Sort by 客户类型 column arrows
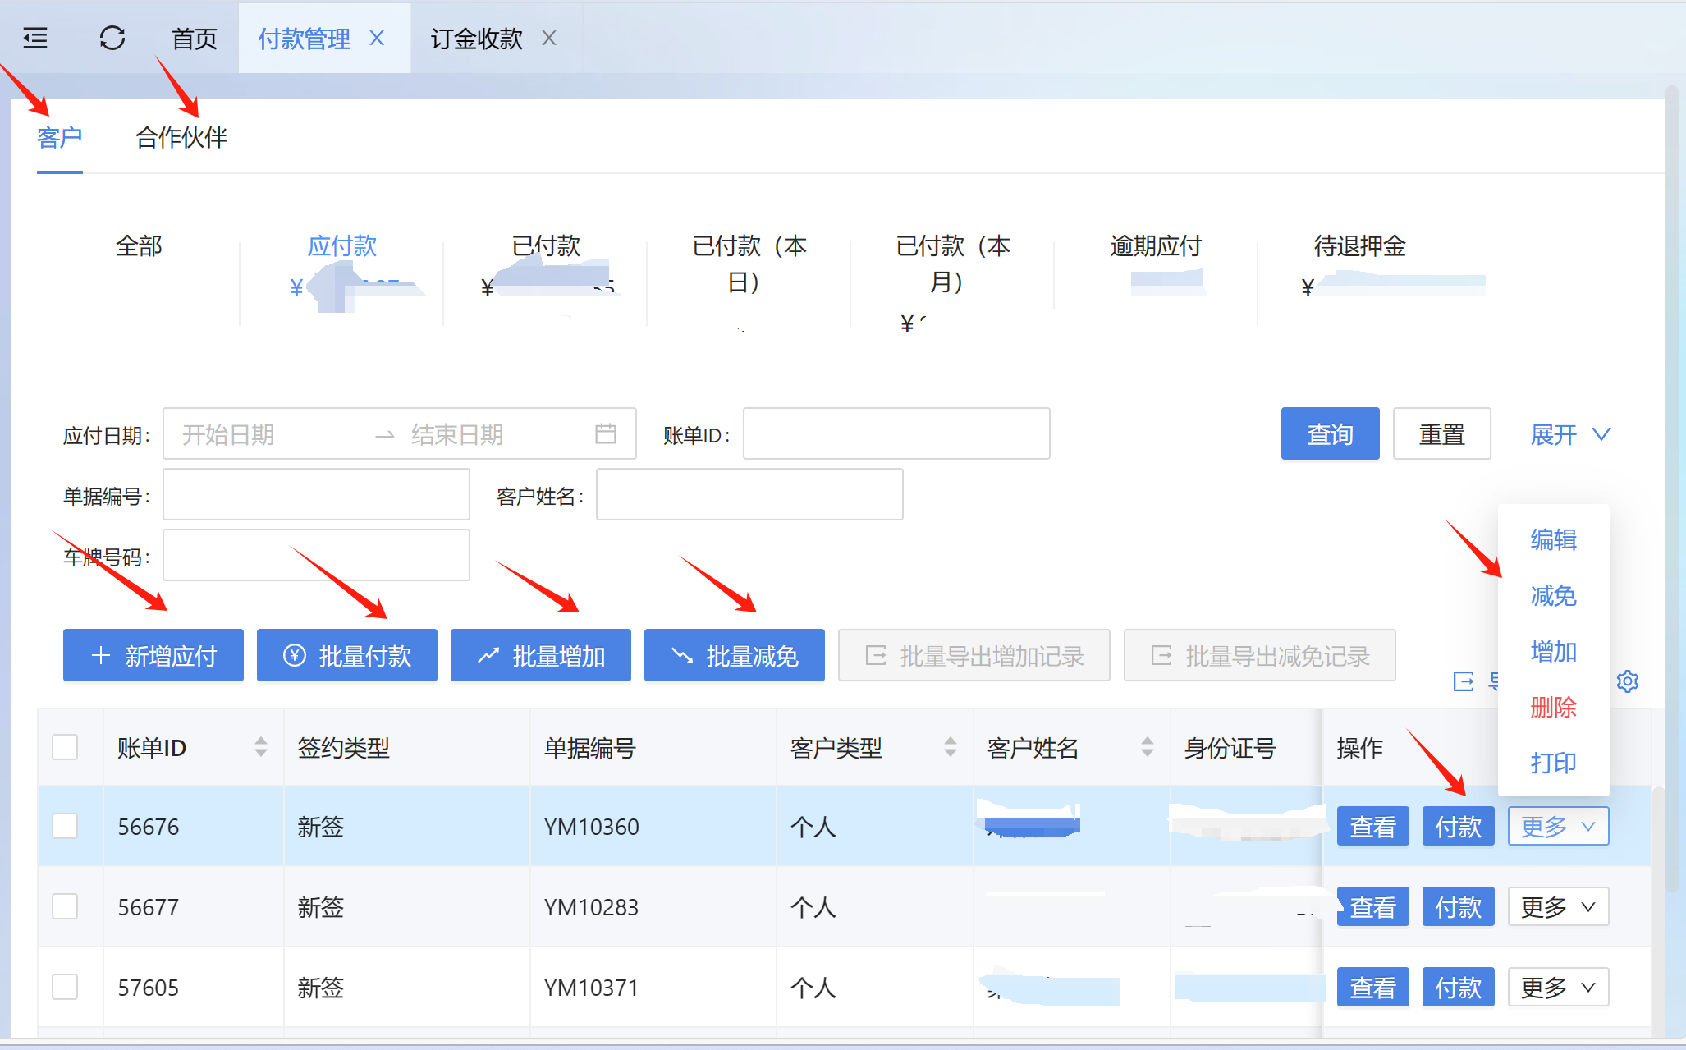Screen dimensions: 1686x1050 (x=950, y=747)
